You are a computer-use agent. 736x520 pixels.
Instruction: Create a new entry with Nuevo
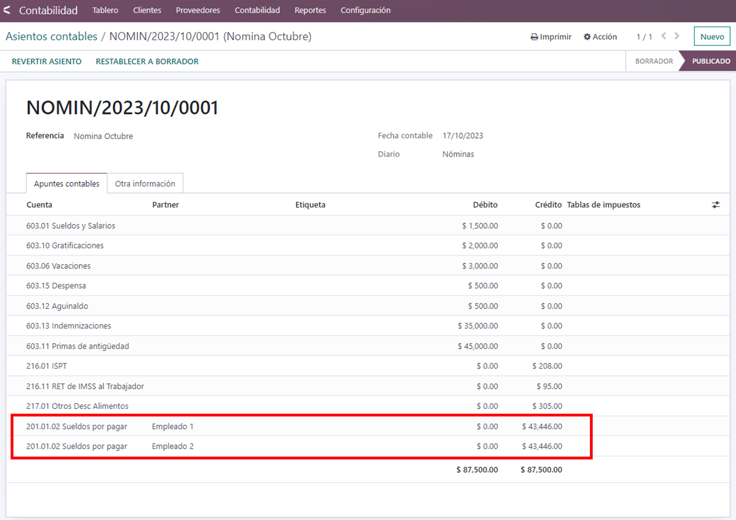click(711, 37)
